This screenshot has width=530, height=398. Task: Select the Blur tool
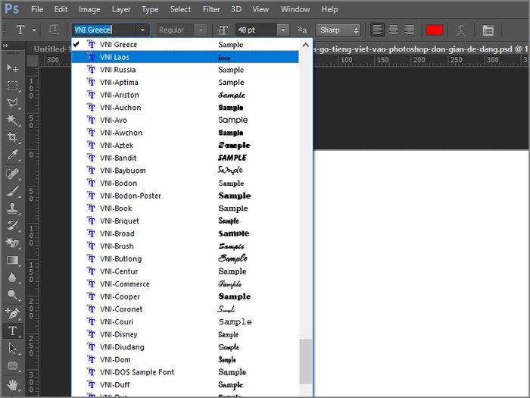(x=13, y=277)
